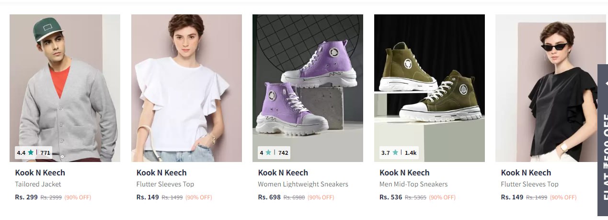Click the Women Lightweight Sneakers title
The width and height of the screenshot is (608, 220).
click(x=303, y=184)
